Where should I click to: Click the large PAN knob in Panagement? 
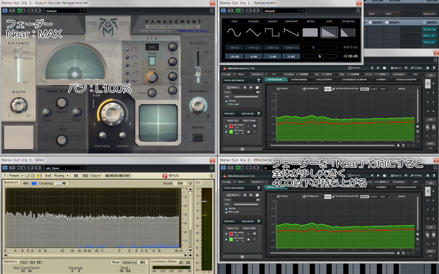click(113, 114)
